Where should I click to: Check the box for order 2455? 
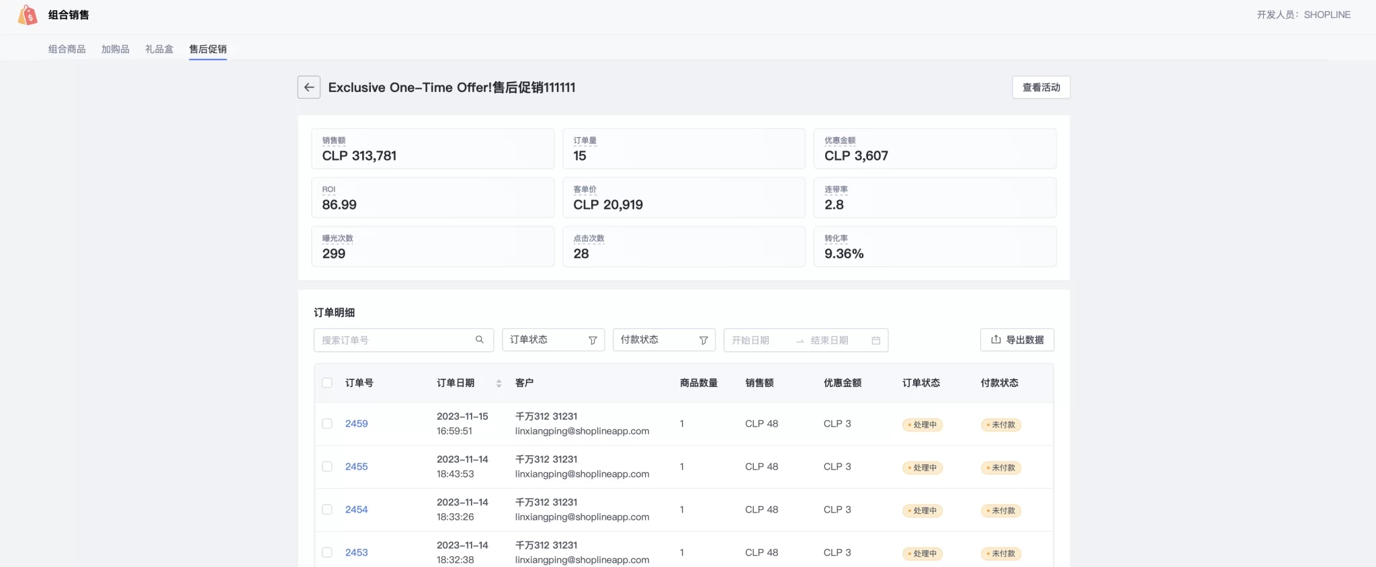point(327,467)
